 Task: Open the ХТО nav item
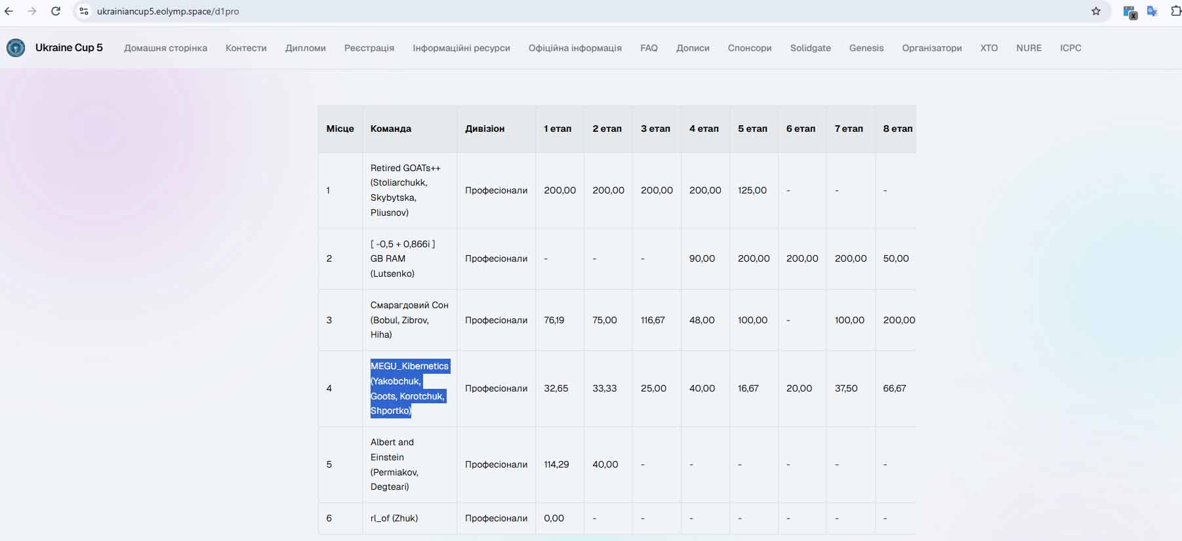click(988, 48)
